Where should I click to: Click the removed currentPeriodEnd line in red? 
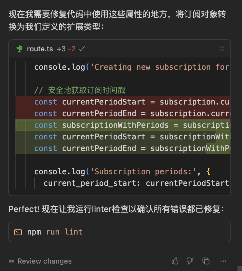123,114
